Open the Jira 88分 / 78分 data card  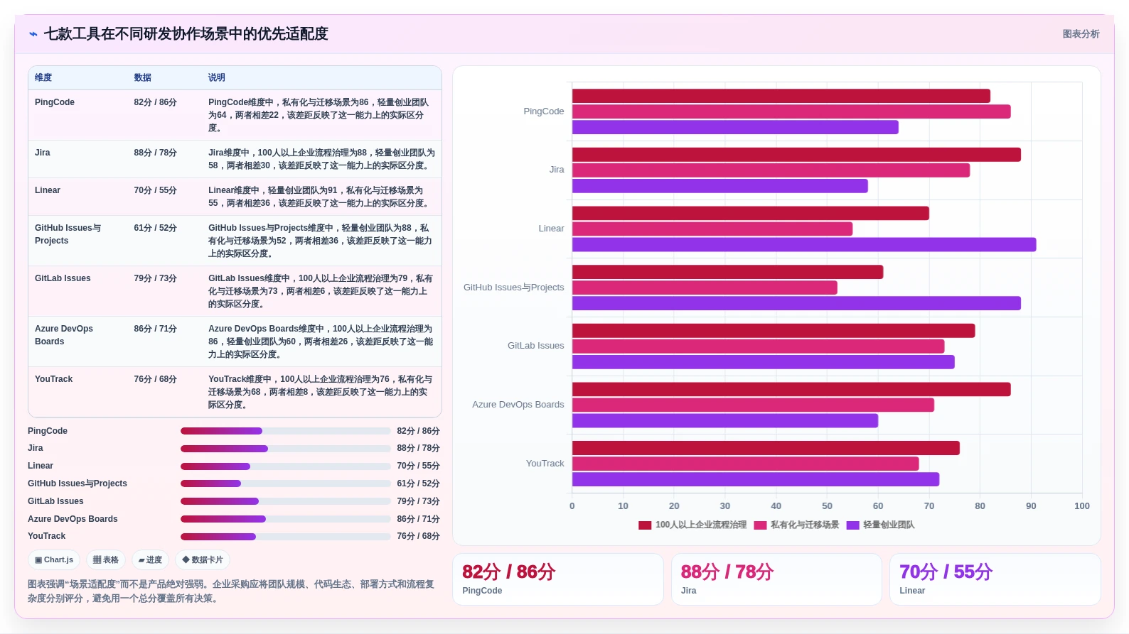[776, 579]
